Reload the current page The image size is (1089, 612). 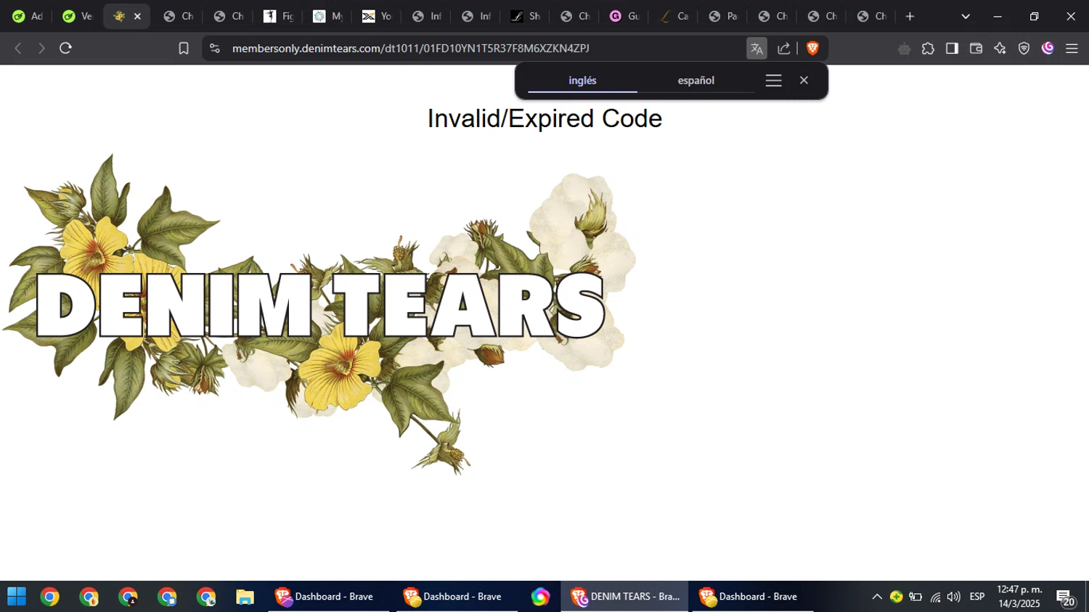(65, 49)
